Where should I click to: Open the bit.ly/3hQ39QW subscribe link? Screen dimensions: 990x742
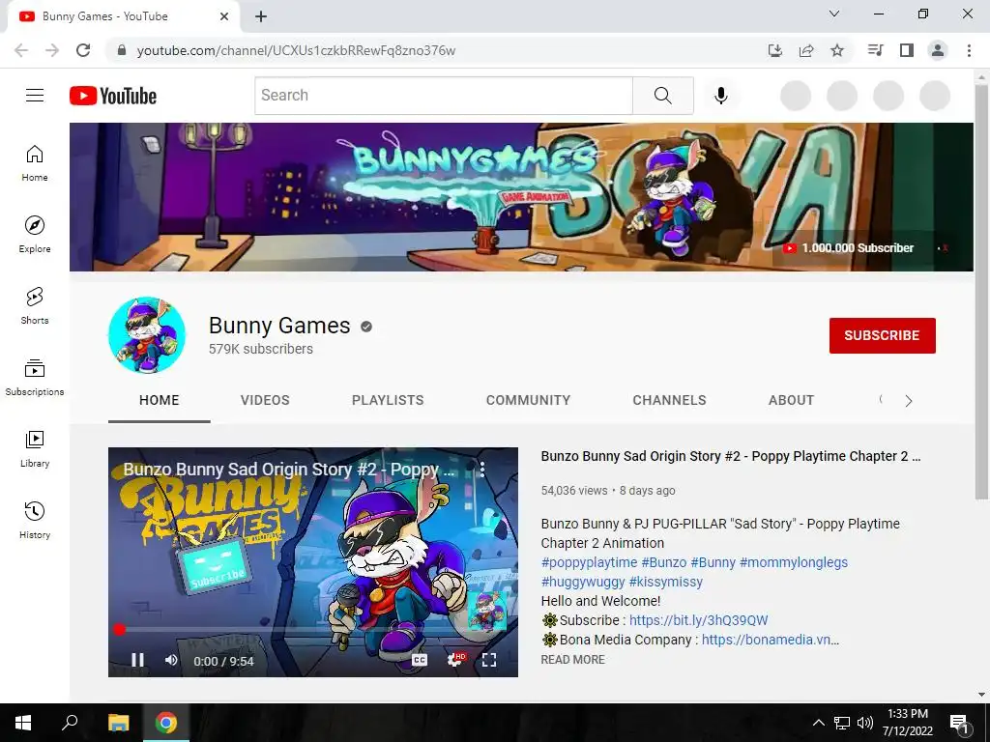(698, 620)
